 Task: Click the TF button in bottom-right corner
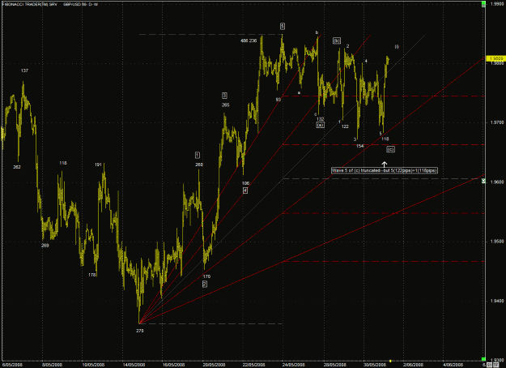[495, 365]
